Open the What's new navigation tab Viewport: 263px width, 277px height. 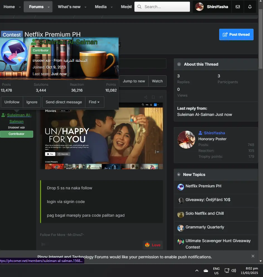pos(69,7)
